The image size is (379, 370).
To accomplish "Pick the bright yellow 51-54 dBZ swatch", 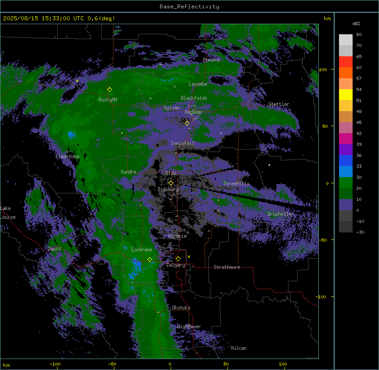I will pos(346,94).
